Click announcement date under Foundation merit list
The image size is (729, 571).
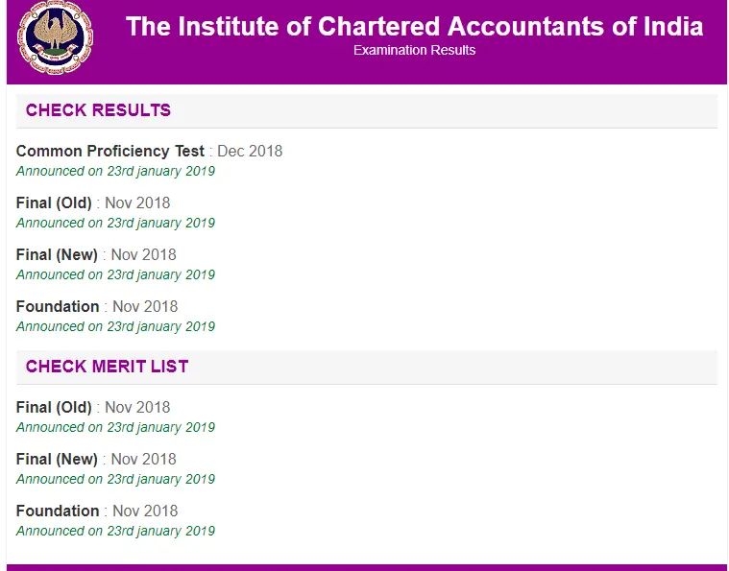pos(115,531)
